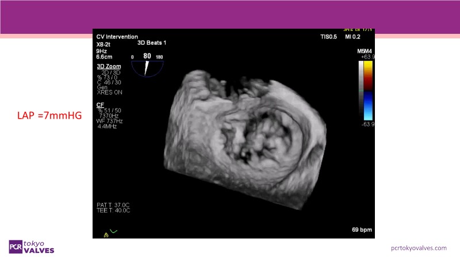Image resolution: width=460 pixels, height=258 pixels.
Task: Open the CF color flow heading
Action: click(99, 104)
